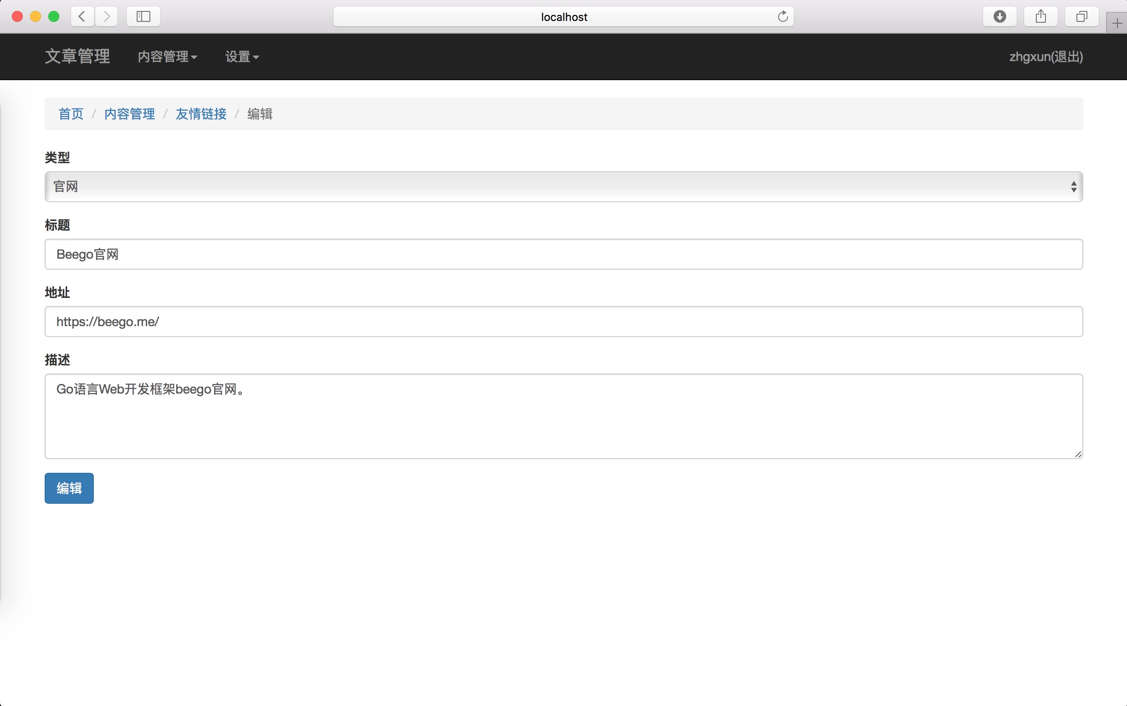Submit with the blue 编辑 button

point(69,488)
